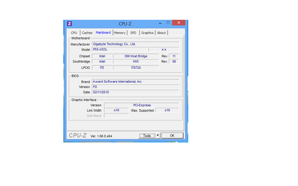
Task: Click the Model value P55-US3L
Action: [120, 49]
